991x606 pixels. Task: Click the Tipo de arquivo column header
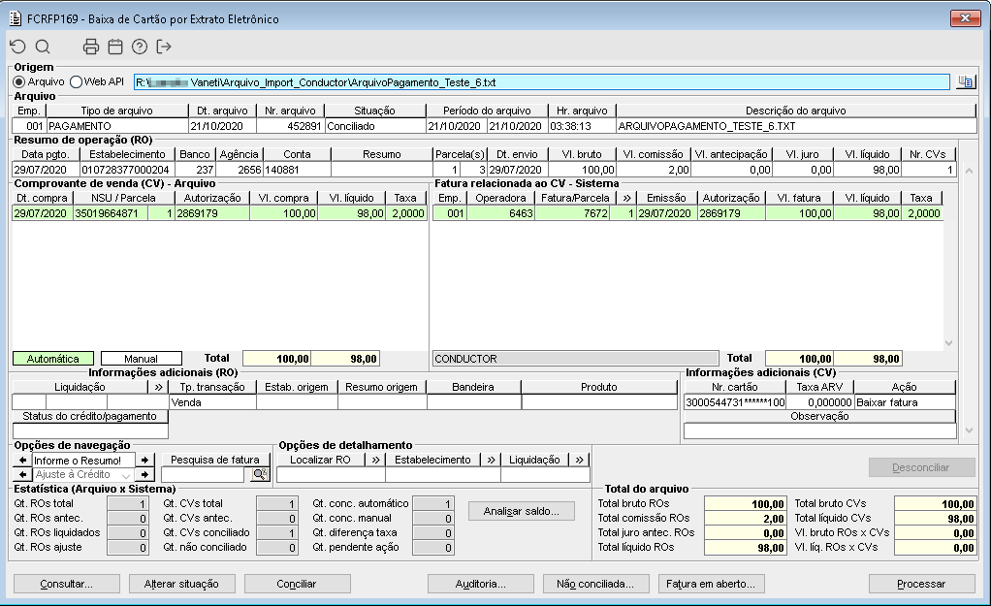coord(117,111)
